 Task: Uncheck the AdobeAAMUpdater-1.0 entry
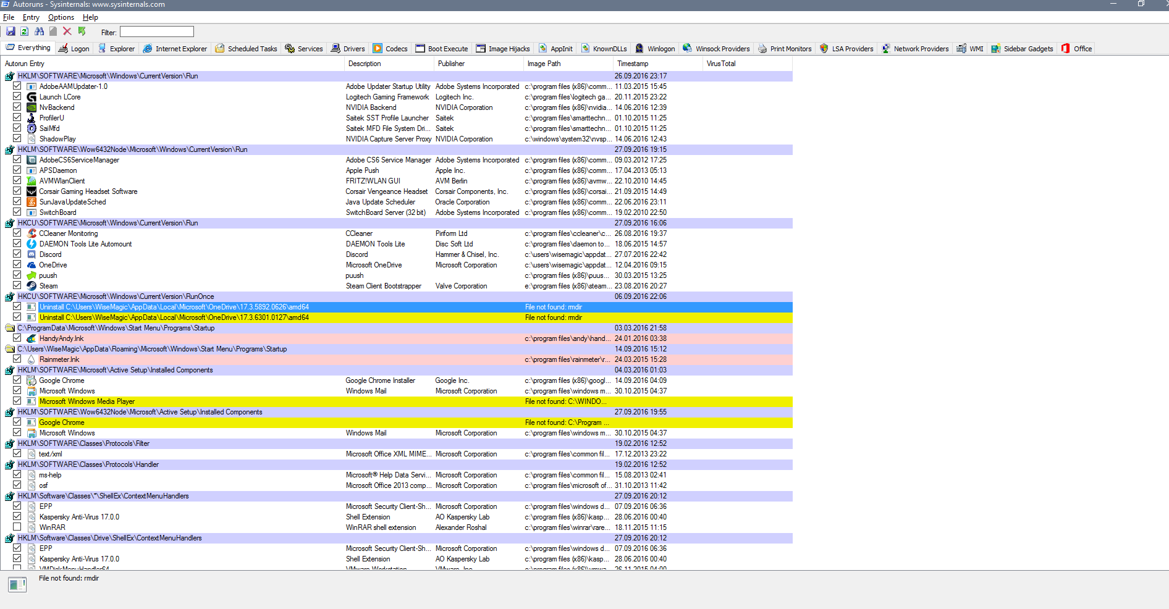coord(17,86)
